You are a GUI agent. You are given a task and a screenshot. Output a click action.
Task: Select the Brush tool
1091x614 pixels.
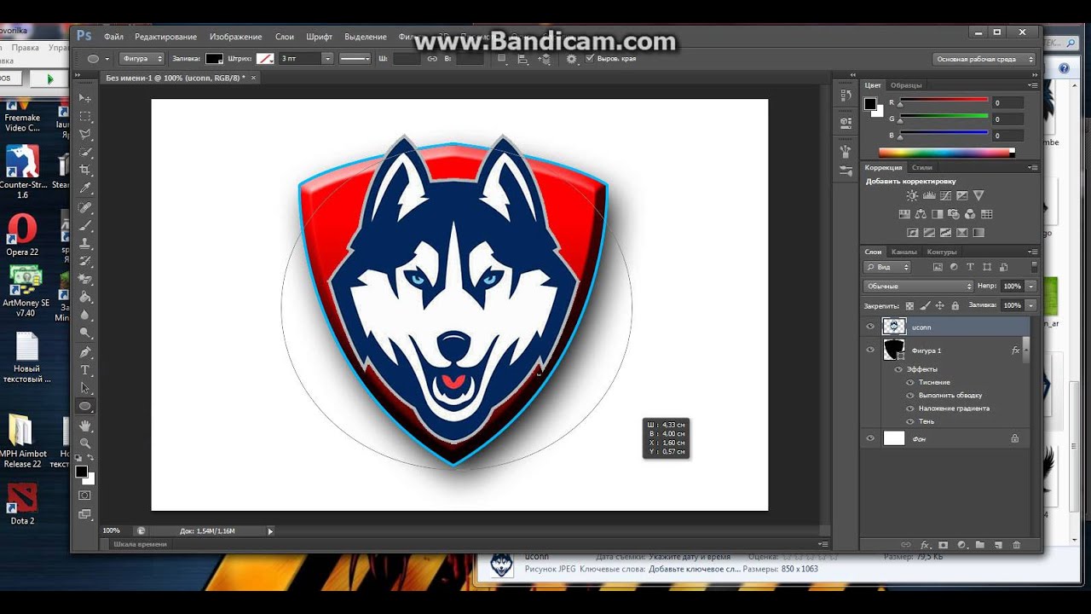85,225
